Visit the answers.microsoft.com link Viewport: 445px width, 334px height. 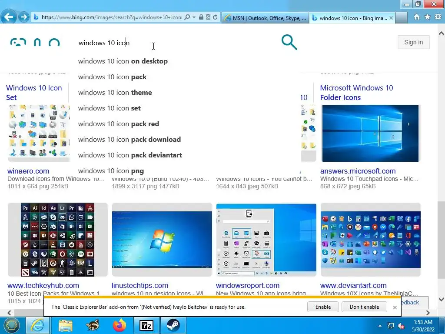358,171
